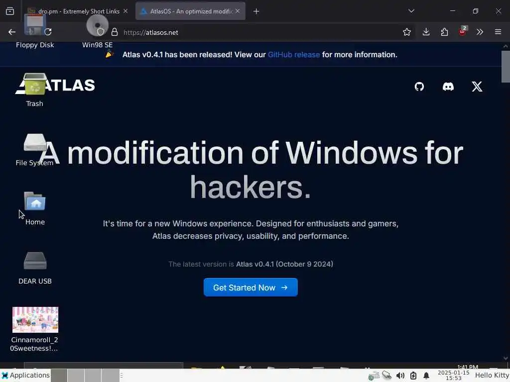Click the volume icon in system tray
510x382 pixels.
tap(400, 376)
